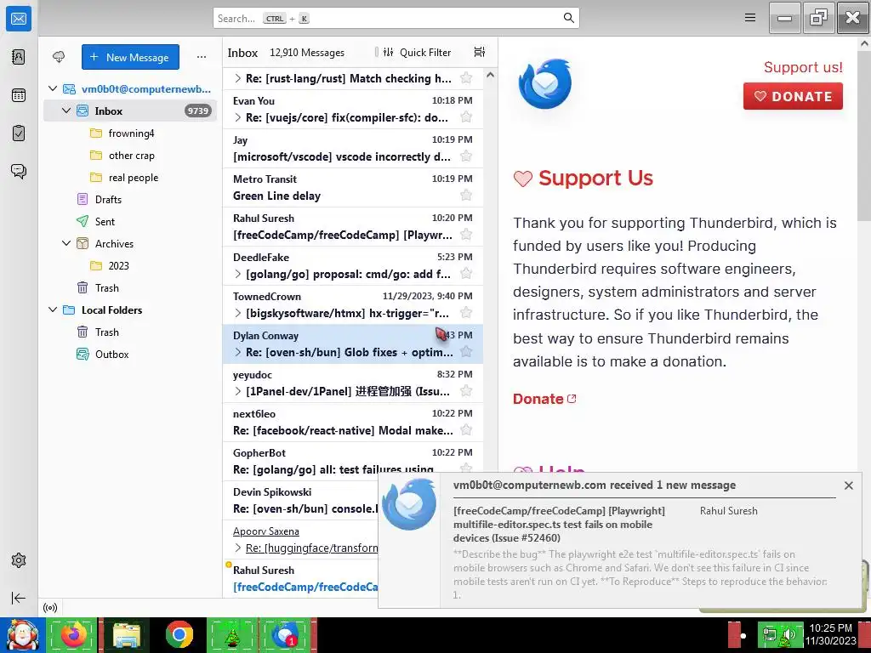Open the Outbox under Local Folders
The height and width of the screenshot is (653, 871).
[131, 355]
